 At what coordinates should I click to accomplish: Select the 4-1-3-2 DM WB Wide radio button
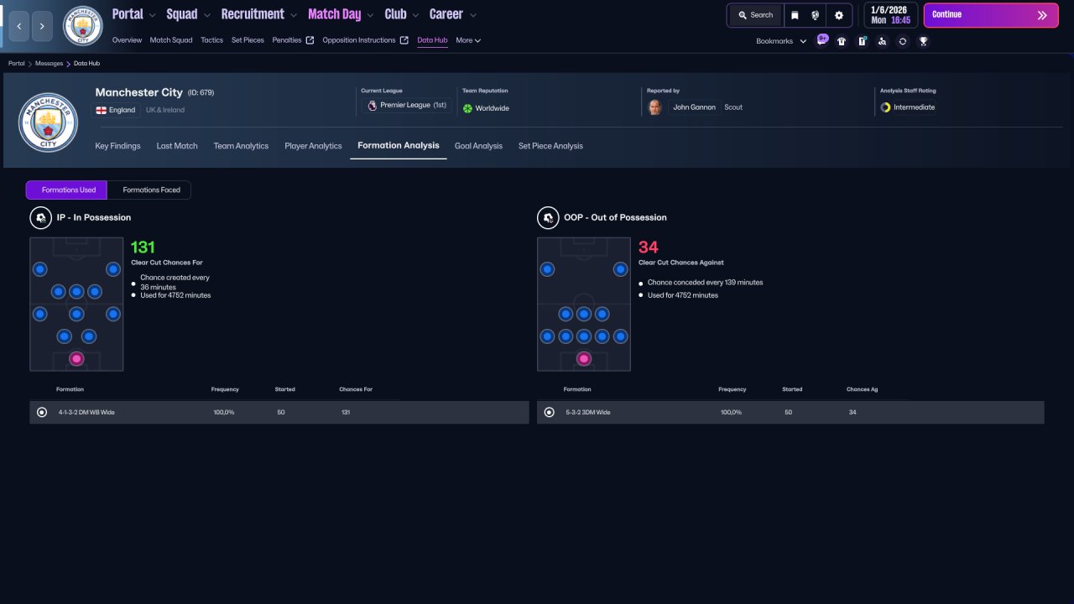point(42,413)
